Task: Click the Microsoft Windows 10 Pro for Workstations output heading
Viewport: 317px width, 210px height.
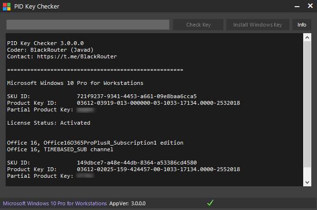Action: point(75,83)
